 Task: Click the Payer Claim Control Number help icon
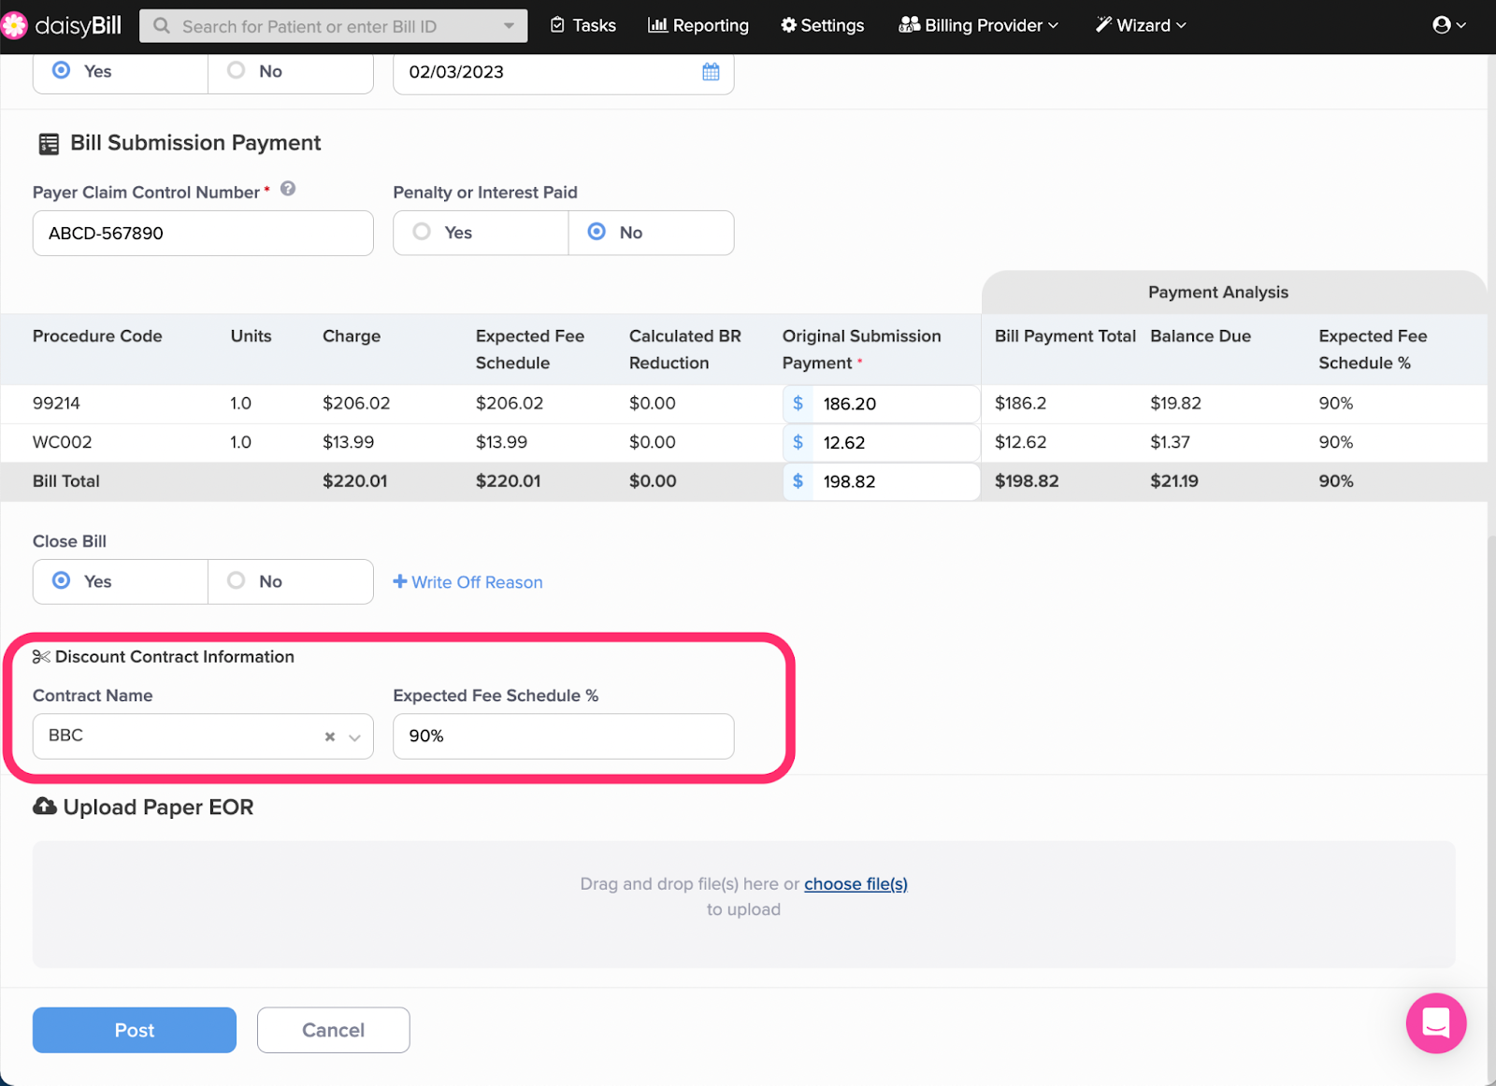pos(288,189)
